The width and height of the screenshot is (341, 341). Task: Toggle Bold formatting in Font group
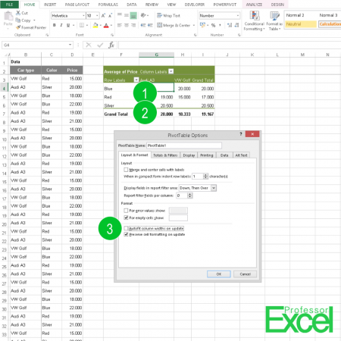point(55,25)
